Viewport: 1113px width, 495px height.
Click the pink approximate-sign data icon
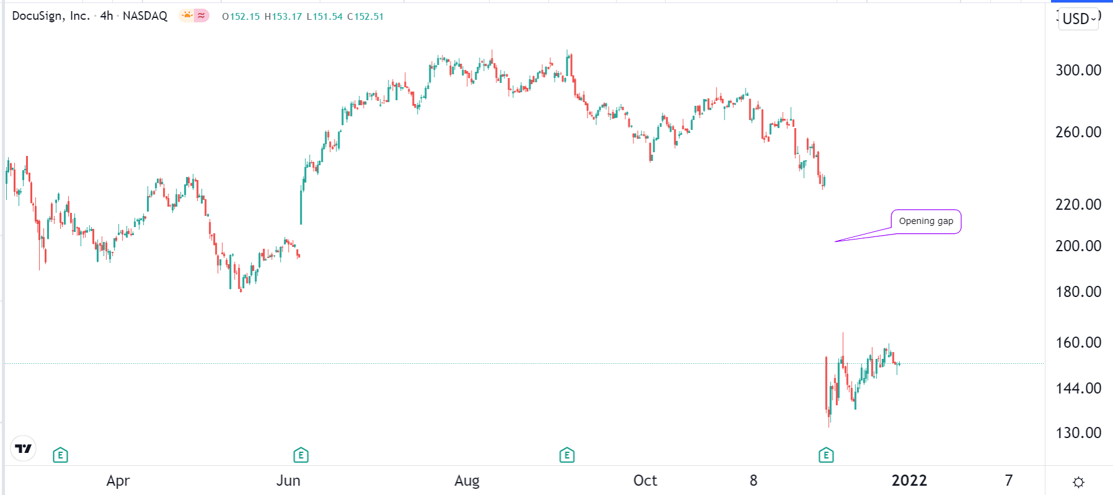pyautogui.click(x=201, y=16)
